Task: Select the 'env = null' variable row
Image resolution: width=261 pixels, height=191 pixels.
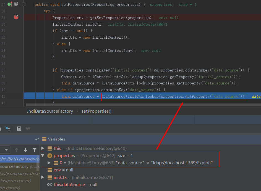Action: pos(150,170)
